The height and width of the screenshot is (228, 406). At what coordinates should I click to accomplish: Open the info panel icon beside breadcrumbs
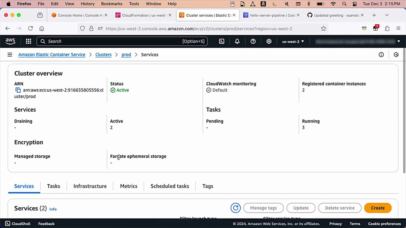pos(381,54)
